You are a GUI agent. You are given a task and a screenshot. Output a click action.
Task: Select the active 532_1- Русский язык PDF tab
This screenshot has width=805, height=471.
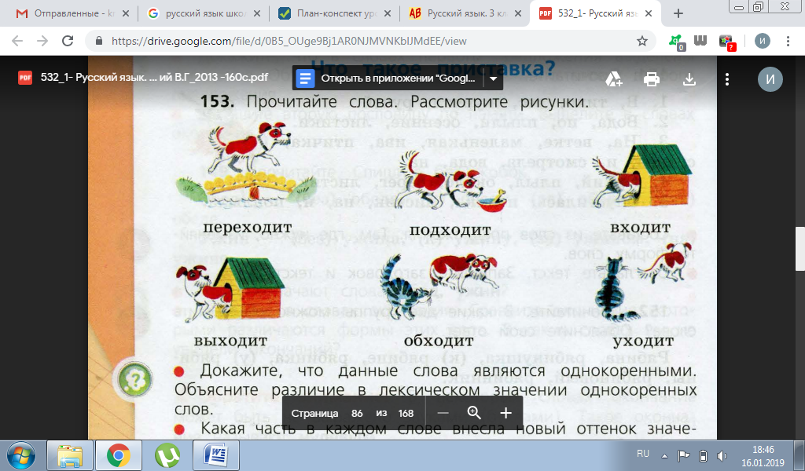pos(596,14)
